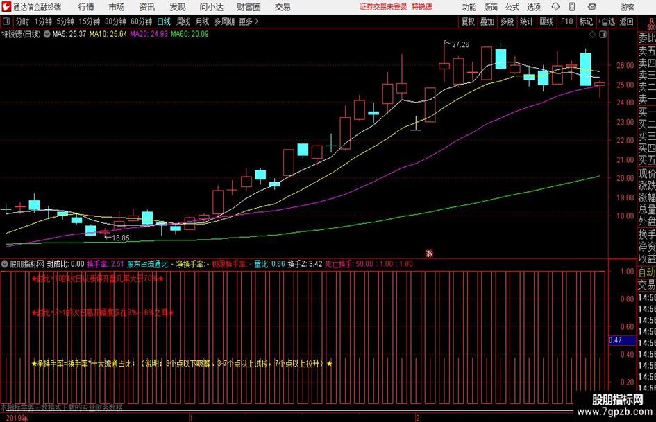Open the 版面 menu
Viewport: 656px width, 422px height.
pos(490,7)
